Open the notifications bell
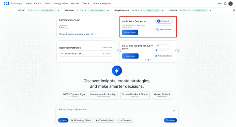Viewport: 236px width, 127px height. 225,3
